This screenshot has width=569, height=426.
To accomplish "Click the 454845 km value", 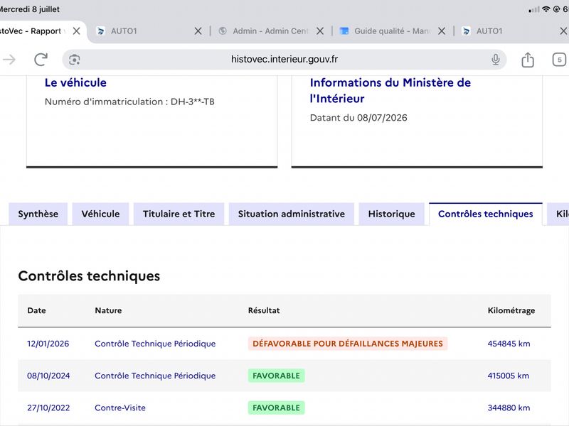I will [509, 344].
